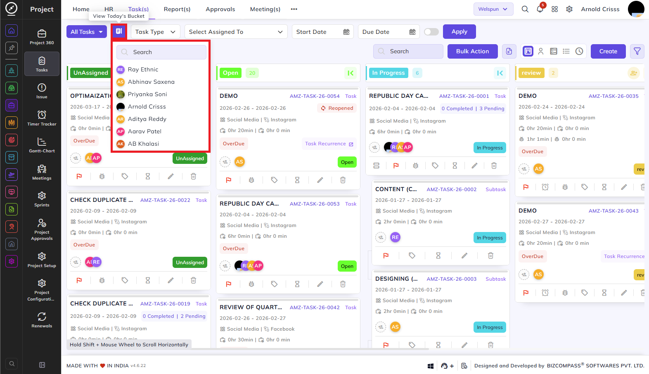The height and width of the screenshot is (374, 649).
Task: Open Project 360 in sidebar
Action: point(42,37)
